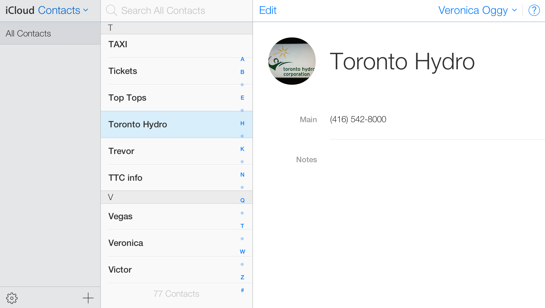The image size is (545, 308).
Task: Click the search magnifying glass icon
Action: (112, 10)
